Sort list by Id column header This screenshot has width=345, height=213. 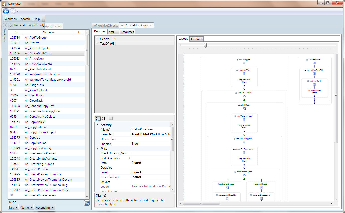(16, 32)
